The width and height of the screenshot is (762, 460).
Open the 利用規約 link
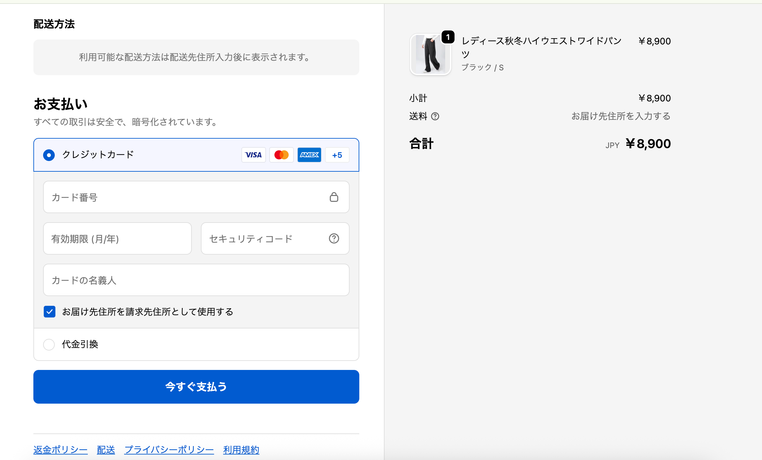coord(241,450)
